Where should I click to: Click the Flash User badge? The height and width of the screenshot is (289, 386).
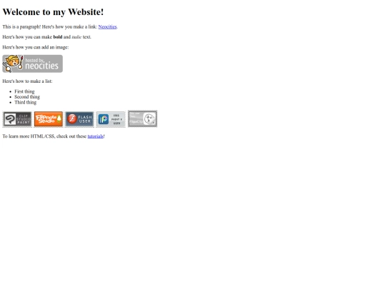[79, 119]
